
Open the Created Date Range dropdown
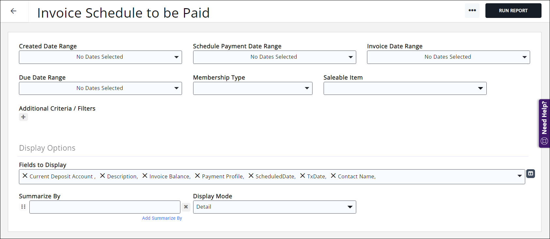click(100, 57)
